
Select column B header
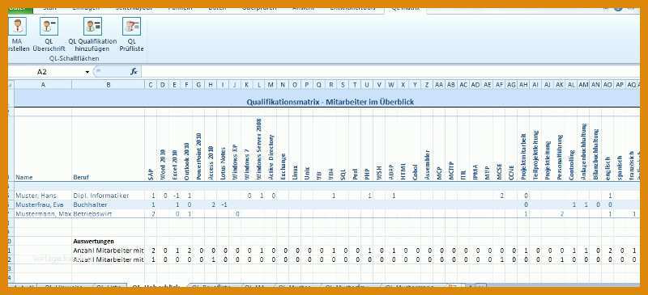pyautogui.click(x=109, y=85)
